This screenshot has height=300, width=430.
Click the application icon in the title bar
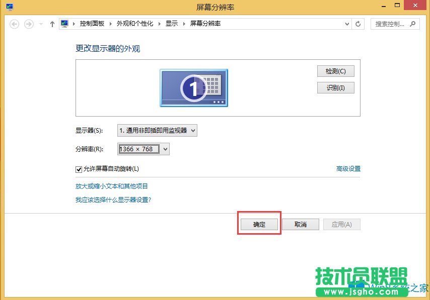9,6
